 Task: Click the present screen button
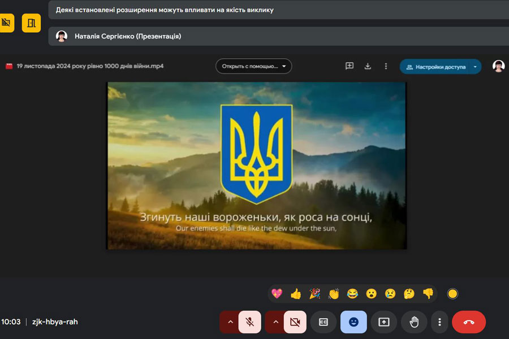tap(383, 322)
